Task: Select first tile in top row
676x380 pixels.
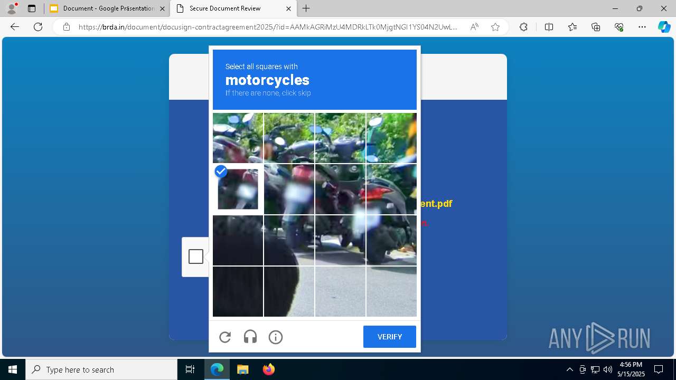Action: [x=238, y=138]
